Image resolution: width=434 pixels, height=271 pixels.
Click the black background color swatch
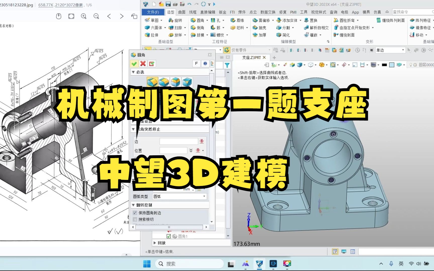pyautogui.click(x=384, y=65)
